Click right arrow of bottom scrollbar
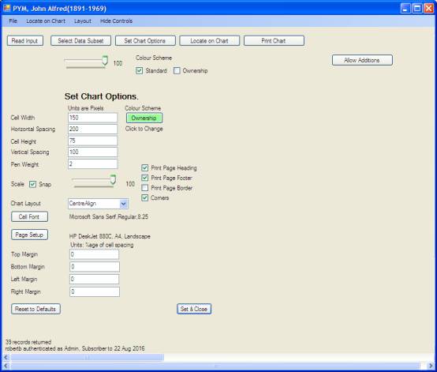437x372 pixels. click(431, 366)
